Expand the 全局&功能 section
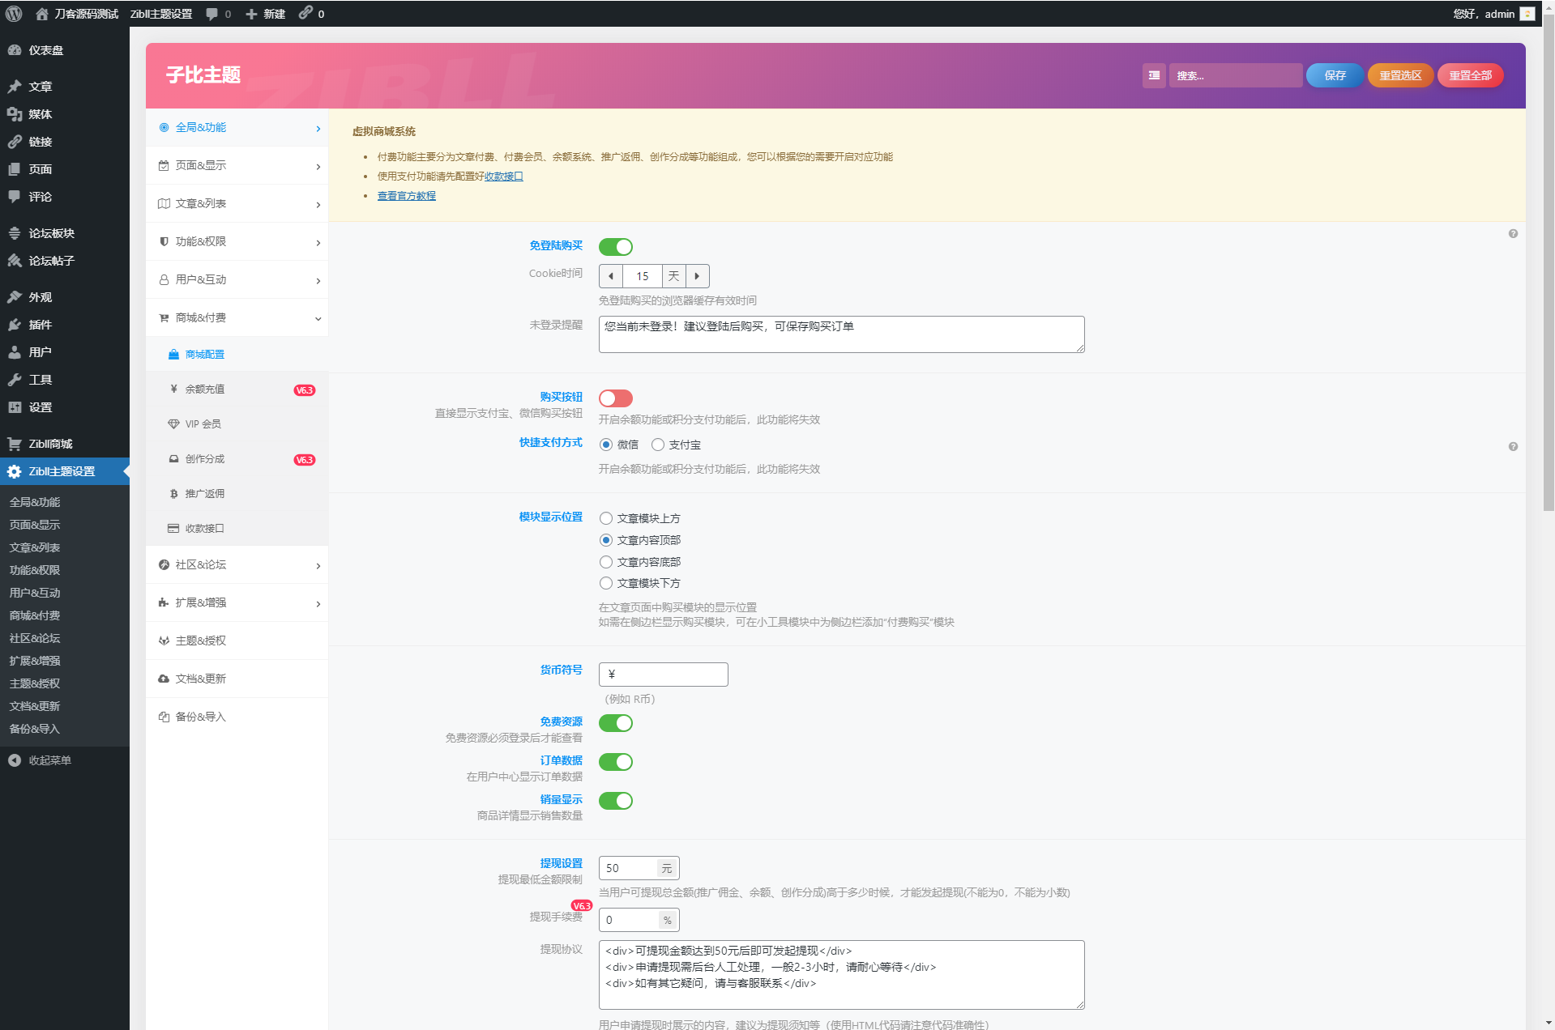This screenshot has height=1030, width=1555. coord(237,128)
